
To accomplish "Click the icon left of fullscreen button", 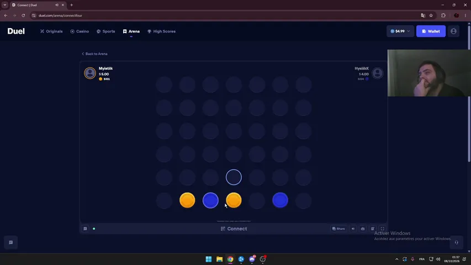I will [373, 229].
